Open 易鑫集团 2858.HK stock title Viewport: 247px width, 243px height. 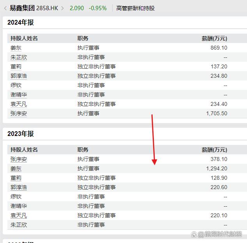click(34, 8)
